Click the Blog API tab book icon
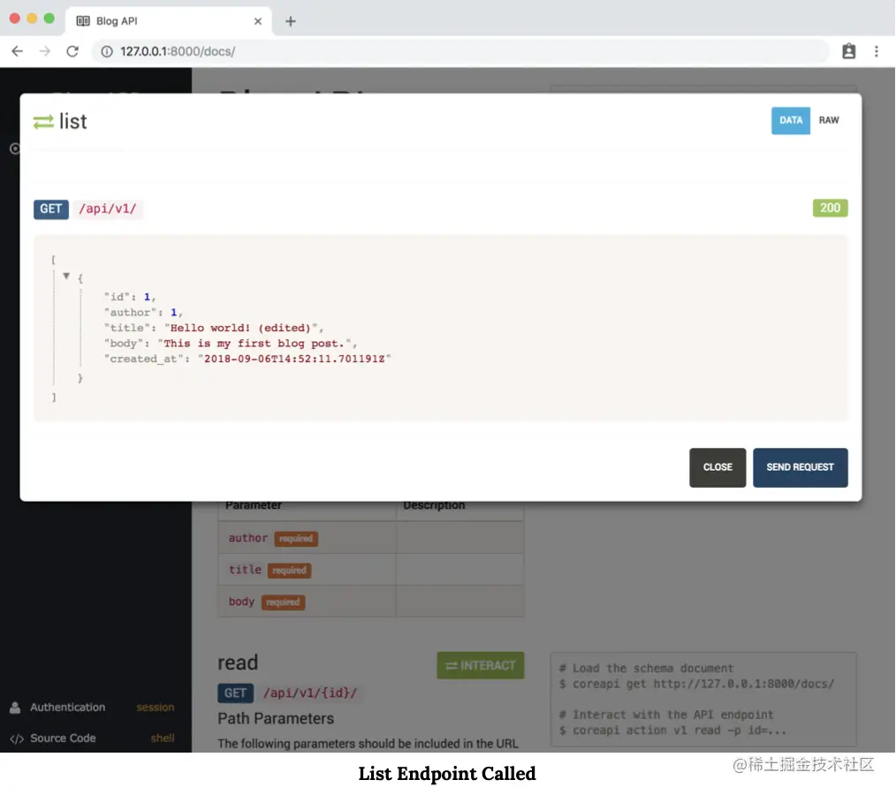896x795 pixels. pos(83,21)
